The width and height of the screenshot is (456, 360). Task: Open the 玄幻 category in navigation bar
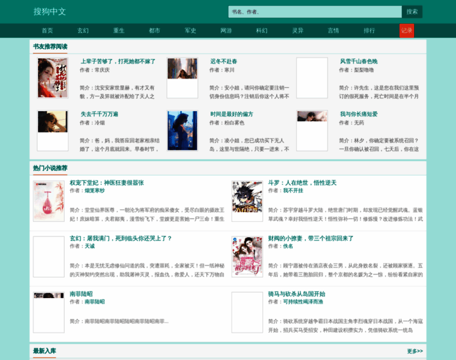coord(83,31)
